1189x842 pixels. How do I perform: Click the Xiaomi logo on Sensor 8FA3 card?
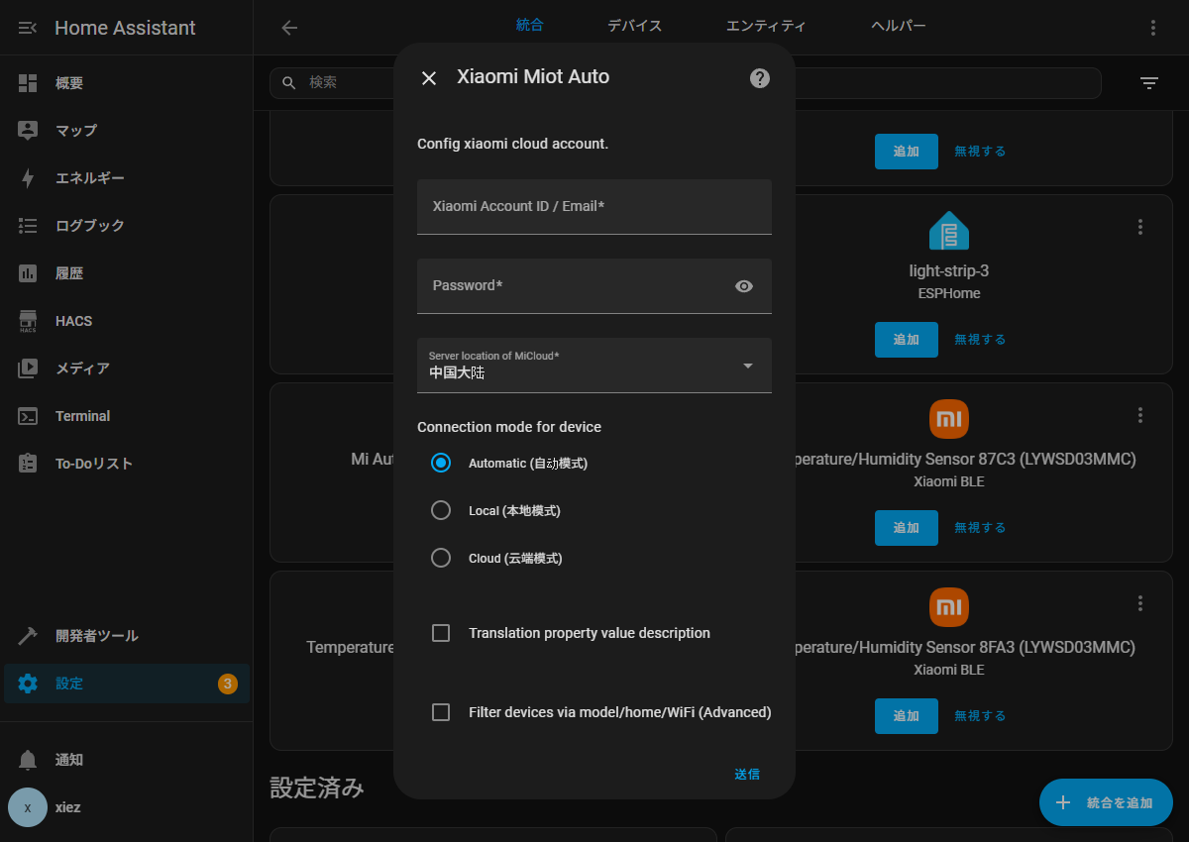coord(949,607)
